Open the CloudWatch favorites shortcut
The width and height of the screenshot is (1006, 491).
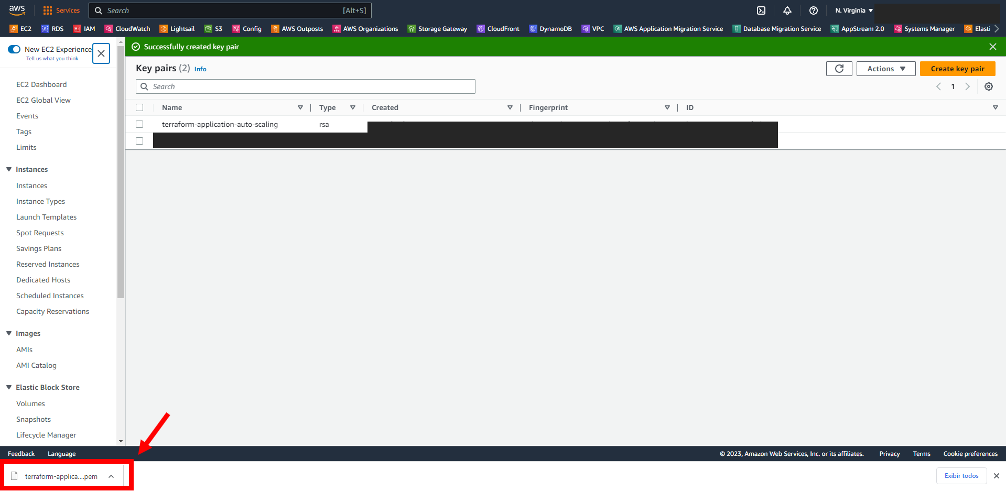127,29
